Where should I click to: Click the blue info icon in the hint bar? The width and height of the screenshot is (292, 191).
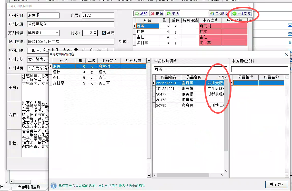54,185
